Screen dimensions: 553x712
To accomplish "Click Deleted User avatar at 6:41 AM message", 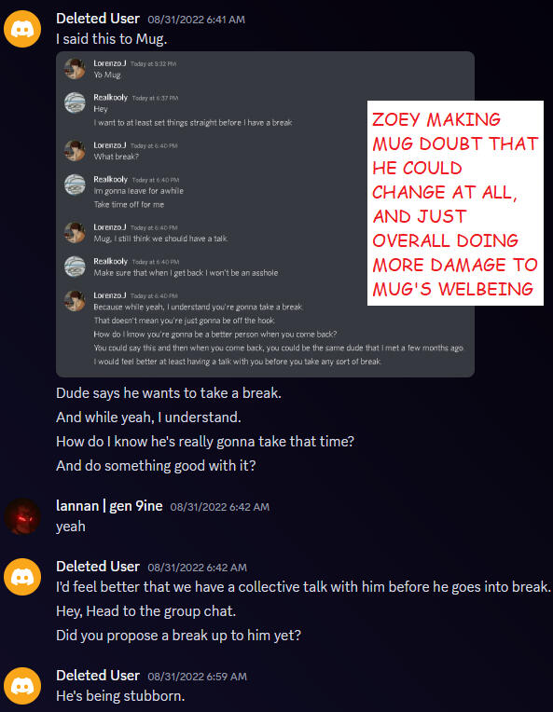I will click(22, 29).
